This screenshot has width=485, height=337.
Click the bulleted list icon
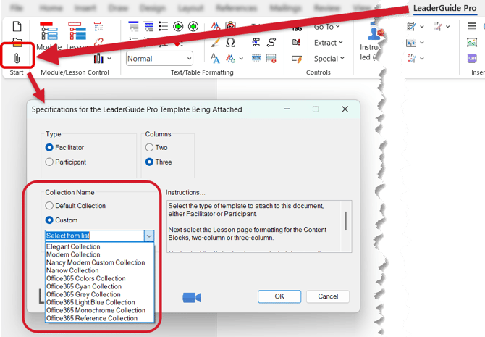tap(164, 26)
